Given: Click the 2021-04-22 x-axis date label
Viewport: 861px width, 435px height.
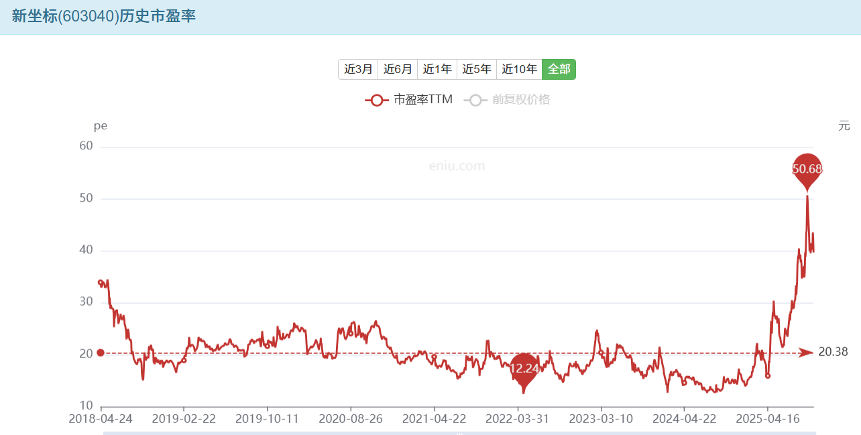Looking at the screenshot, I should 434,418.
